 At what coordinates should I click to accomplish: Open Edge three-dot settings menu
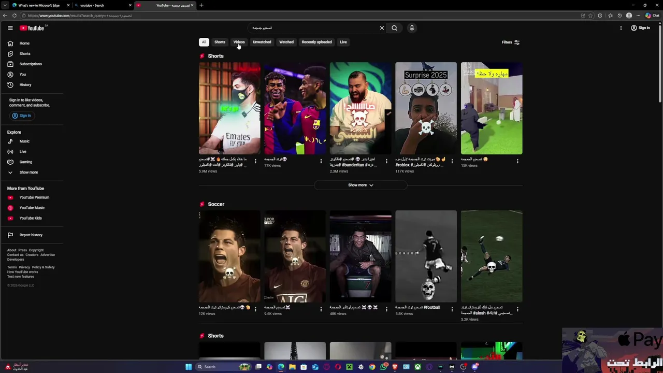[639, 16]
